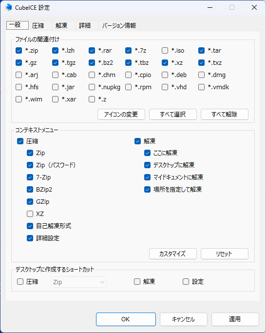Uncheck the *.gz file association
This screenshot has width=266, height=333.
point(19,62)
